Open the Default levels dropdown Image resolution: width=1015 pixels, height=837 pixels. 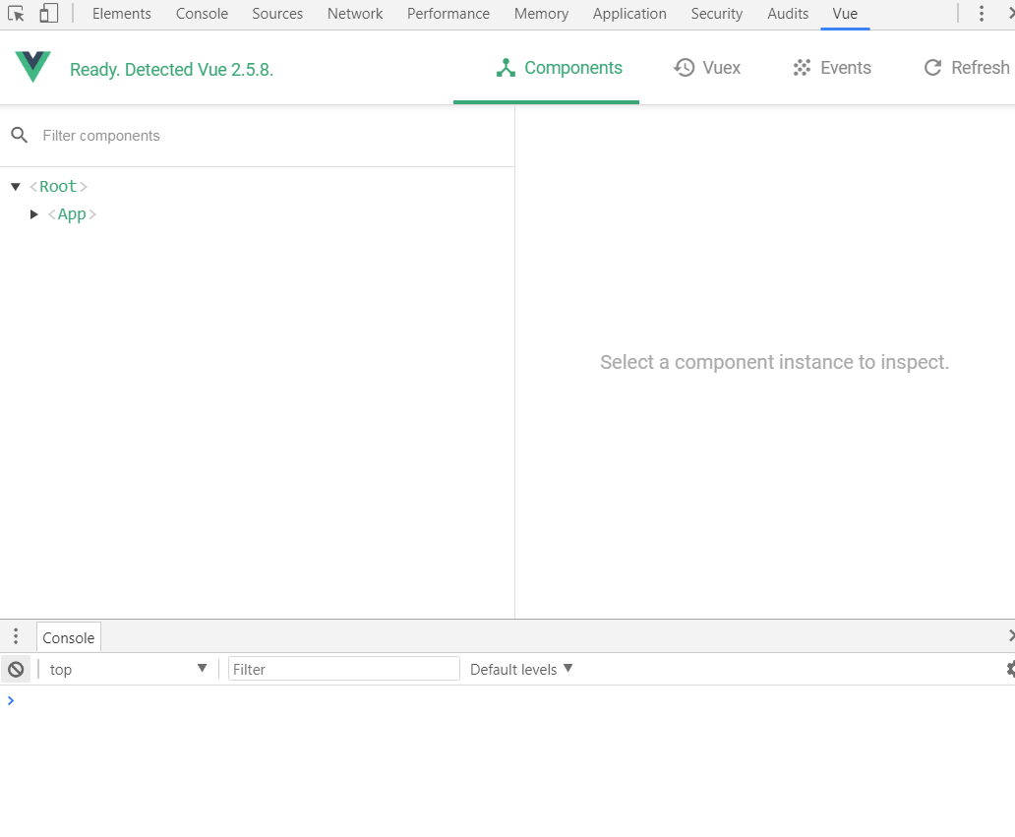coord(521,670)
